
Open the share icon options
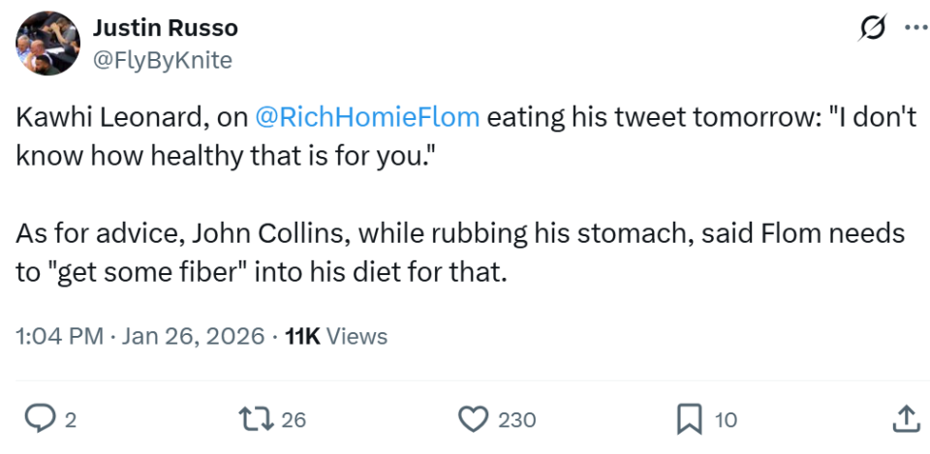click(x=904, y=418)
